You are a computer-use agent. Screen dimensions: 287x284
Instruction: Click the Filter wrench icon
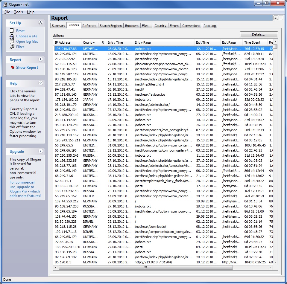pos(12,47)
